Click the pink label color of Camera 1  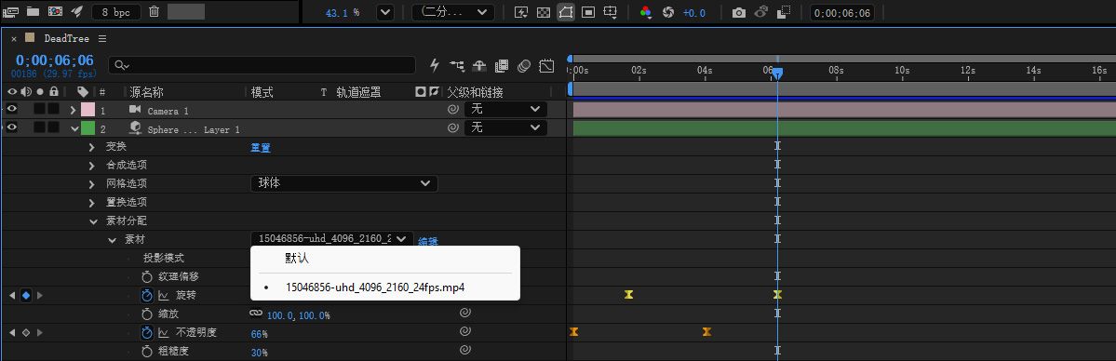click(x=88, y=110)
